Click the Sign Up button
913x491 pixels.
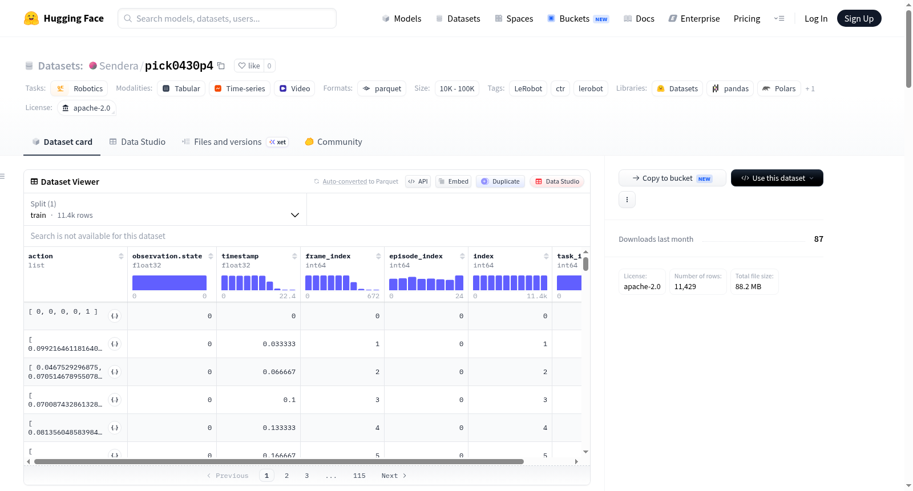tap(859, 18)
